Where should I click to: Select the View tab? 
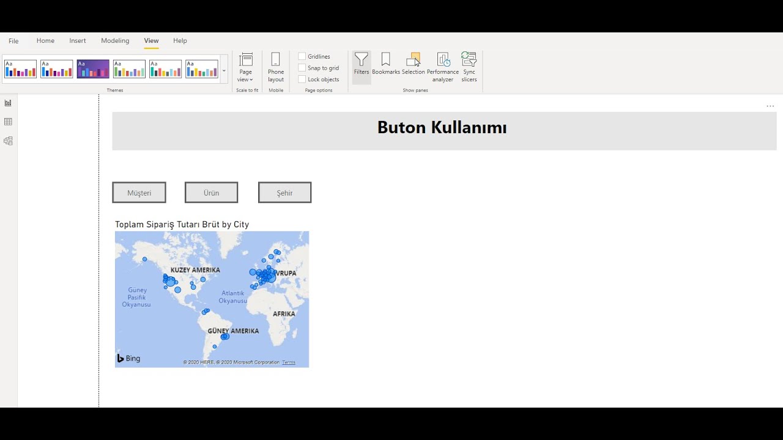[x=151, y=41]
